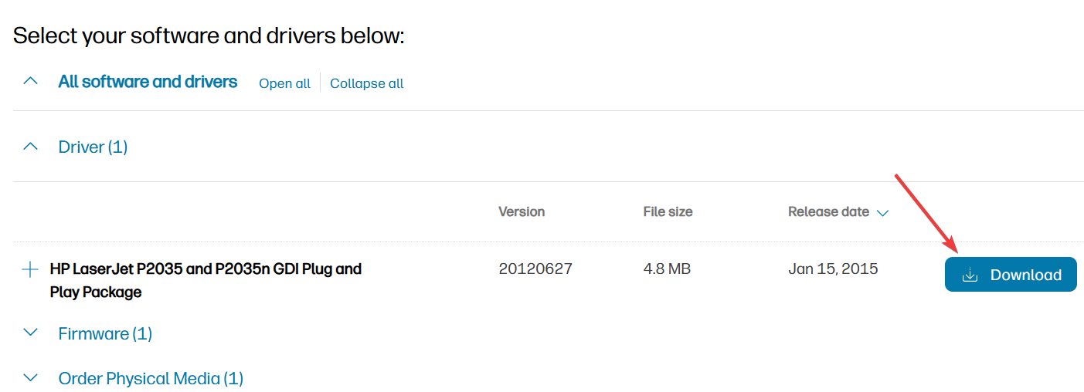Click the Version column header
The image size is (1084, 392).
coord(522,211)
